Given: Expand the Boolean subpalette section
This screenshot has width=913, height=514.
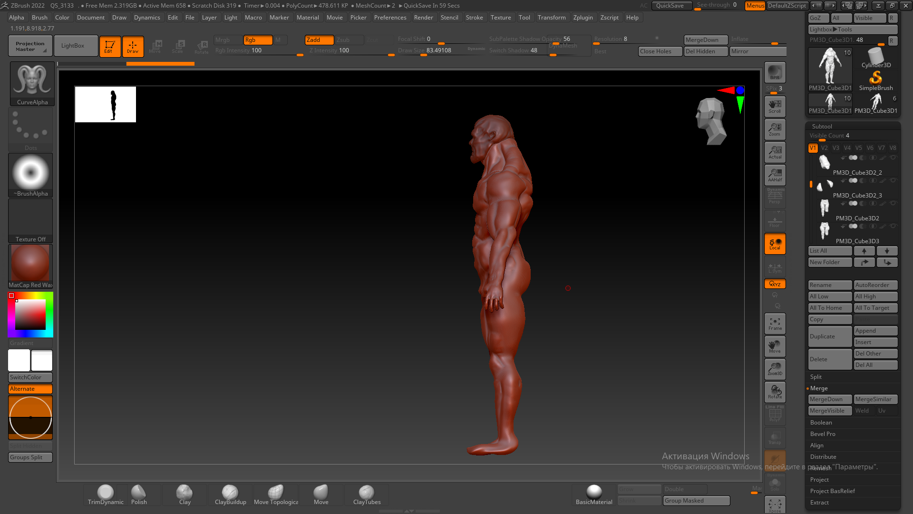Looking at the screenshot, I should coord(821,423).
